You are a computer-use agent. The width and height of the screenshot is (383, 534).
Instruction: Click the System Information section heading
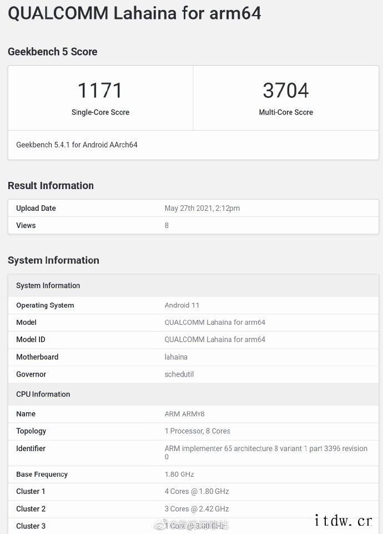(x=53, y=260)
